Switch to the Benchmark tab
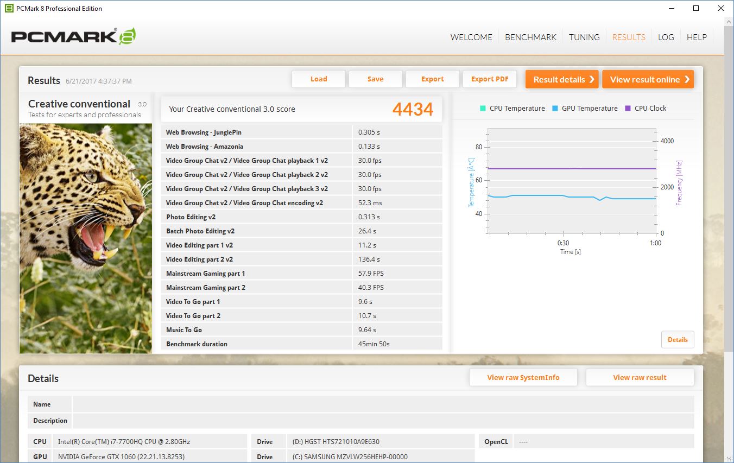 tap(530, 37)
